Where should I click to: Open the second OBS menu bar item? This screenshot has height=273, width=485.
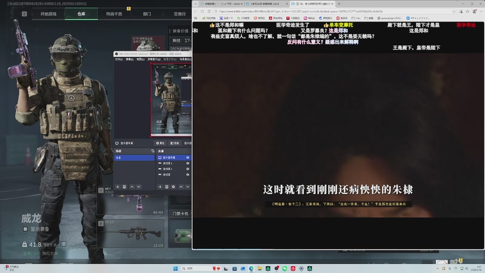pos(129,59)
